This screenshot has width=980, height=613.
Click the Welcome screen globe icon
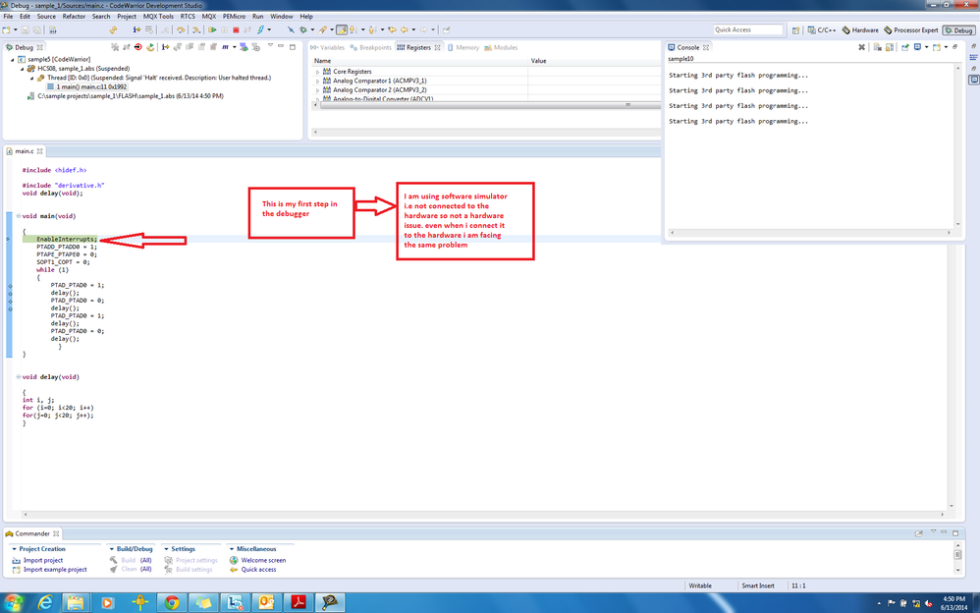pos(234,561)
